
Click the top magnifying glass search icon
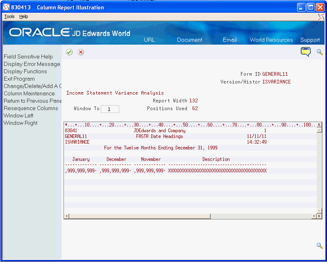[320, 52]
